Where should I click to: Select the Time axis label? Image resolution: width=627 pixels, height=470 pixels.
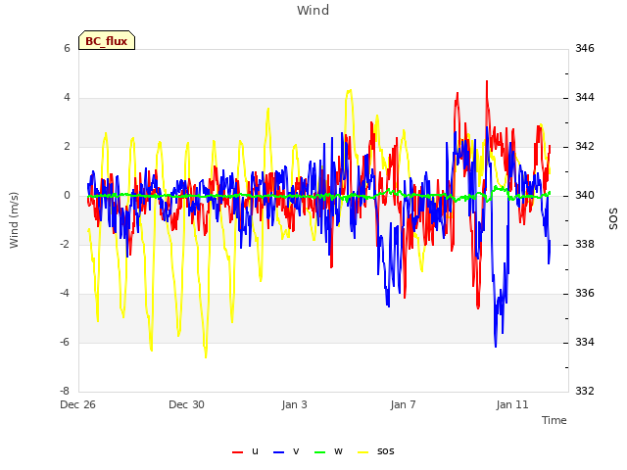click(x=555, y=420)
